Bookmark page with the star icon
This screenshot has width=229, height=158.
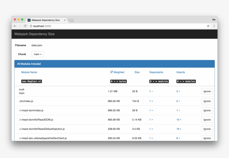pos(208,26)
